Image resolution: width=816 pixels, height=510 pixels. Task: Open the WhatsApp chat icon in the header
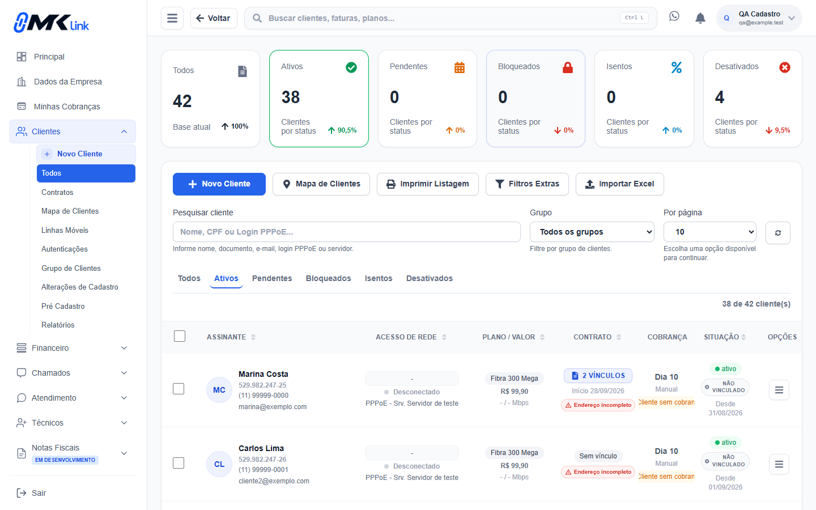pyautogui.click(x=674, y=16)
